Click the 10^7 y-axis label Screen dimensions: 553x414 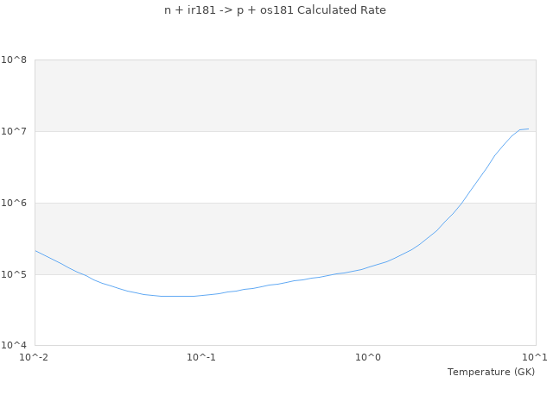coord(15,132)
